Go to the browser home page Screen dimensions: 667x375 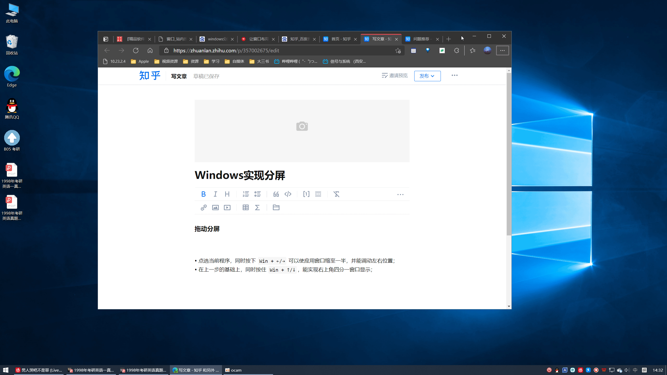(x=150, y=51)
